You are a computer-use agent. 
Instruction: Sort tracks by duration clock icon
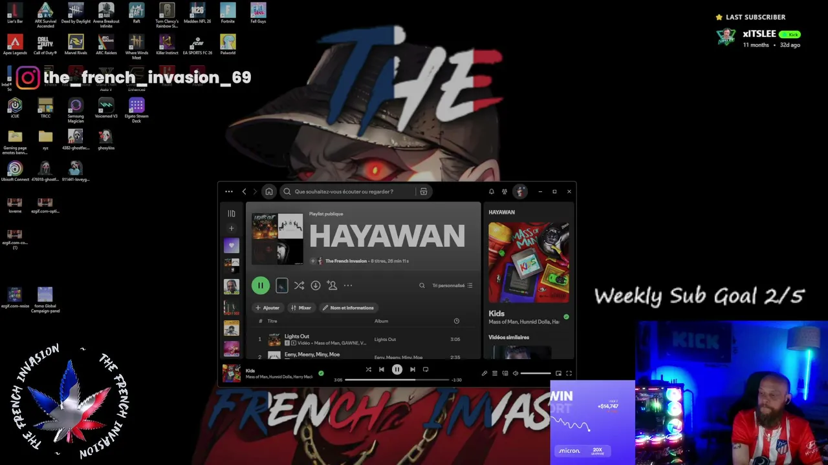pyautogui.click(x=457, y=321)
